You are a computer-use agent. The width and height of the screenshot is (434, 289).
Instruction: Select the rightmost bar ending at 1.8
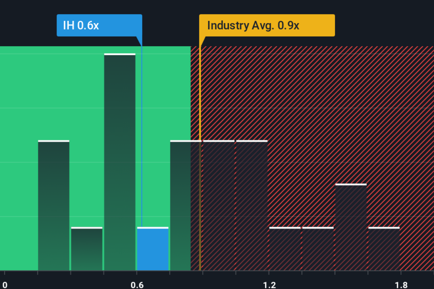tap(384, 249)
